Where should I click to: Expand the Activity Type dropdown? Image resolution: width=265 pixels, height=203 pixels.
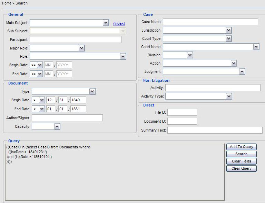(x=199, y=96)
